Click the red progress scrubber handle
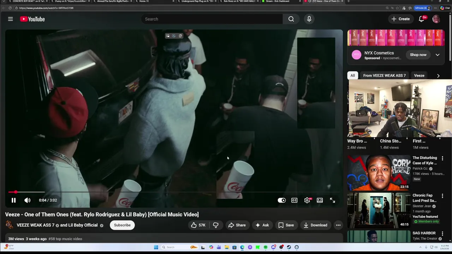452x254 pixels. click(16, 192)
